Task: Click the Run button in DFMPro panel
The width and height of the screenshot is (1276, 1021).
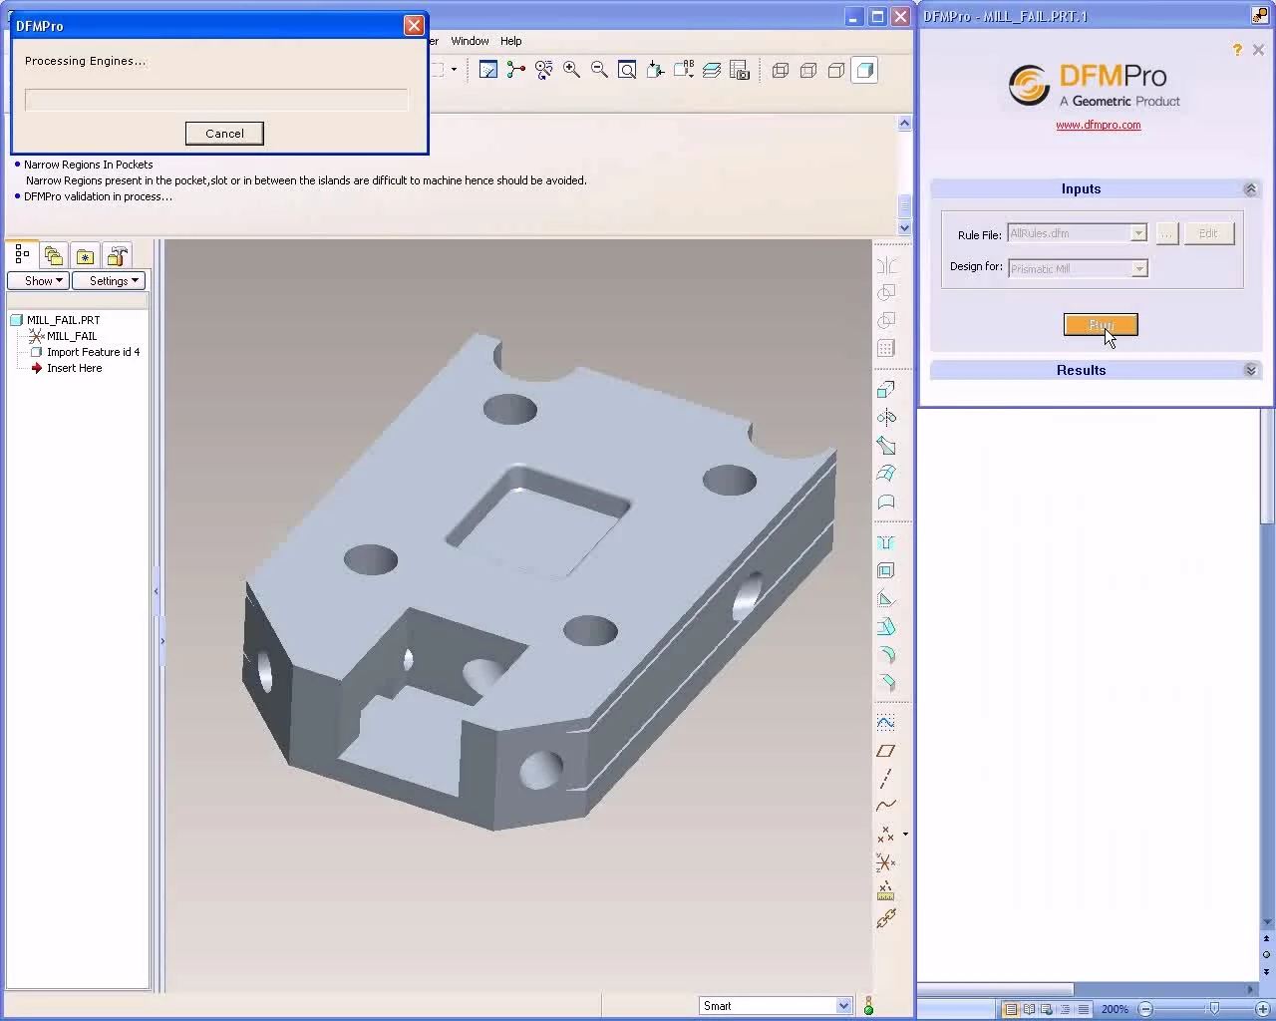Action: click(1101, 325)
